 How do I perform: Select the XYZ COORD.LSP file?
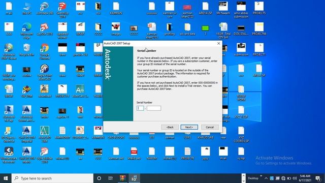(x=241, y=134)
